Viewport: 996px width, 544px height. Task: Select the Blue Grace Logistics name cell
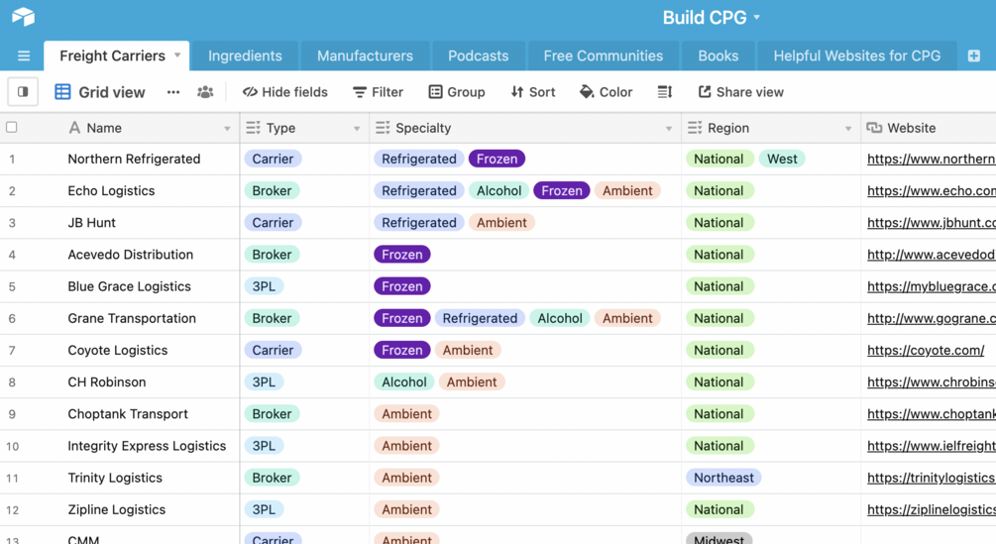click(x=129, y=286)
